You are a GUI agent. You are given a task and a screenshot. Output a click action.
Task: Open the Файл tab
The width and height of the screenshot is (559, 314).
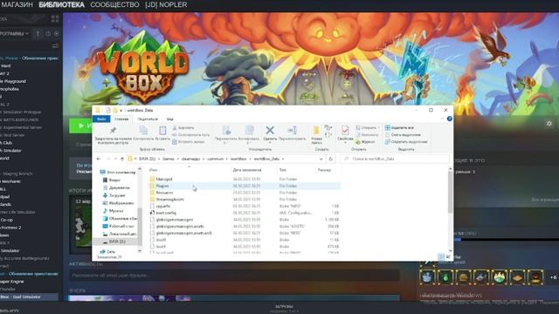coord(101,119)
